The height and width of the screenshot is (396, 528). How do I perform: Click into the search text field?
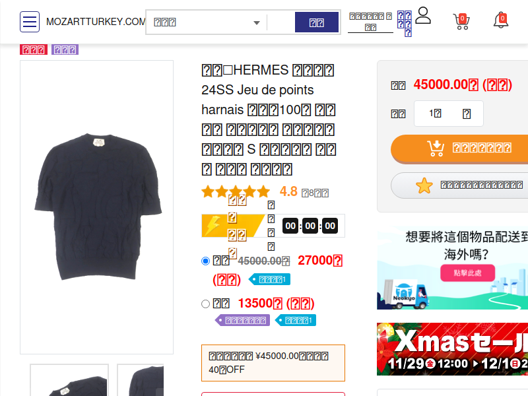[x=281, y=22]
